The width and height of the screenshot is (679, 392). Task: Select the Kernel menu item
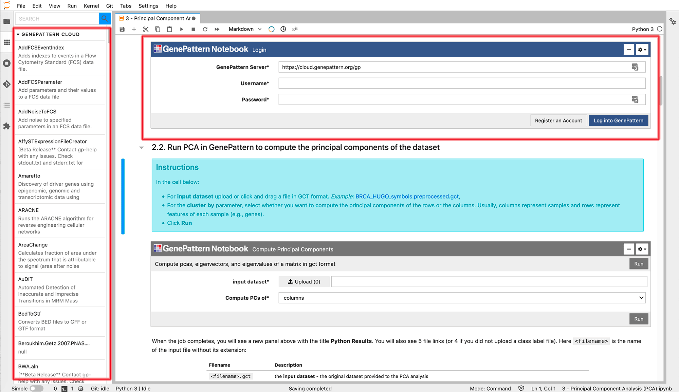[91, 5]
